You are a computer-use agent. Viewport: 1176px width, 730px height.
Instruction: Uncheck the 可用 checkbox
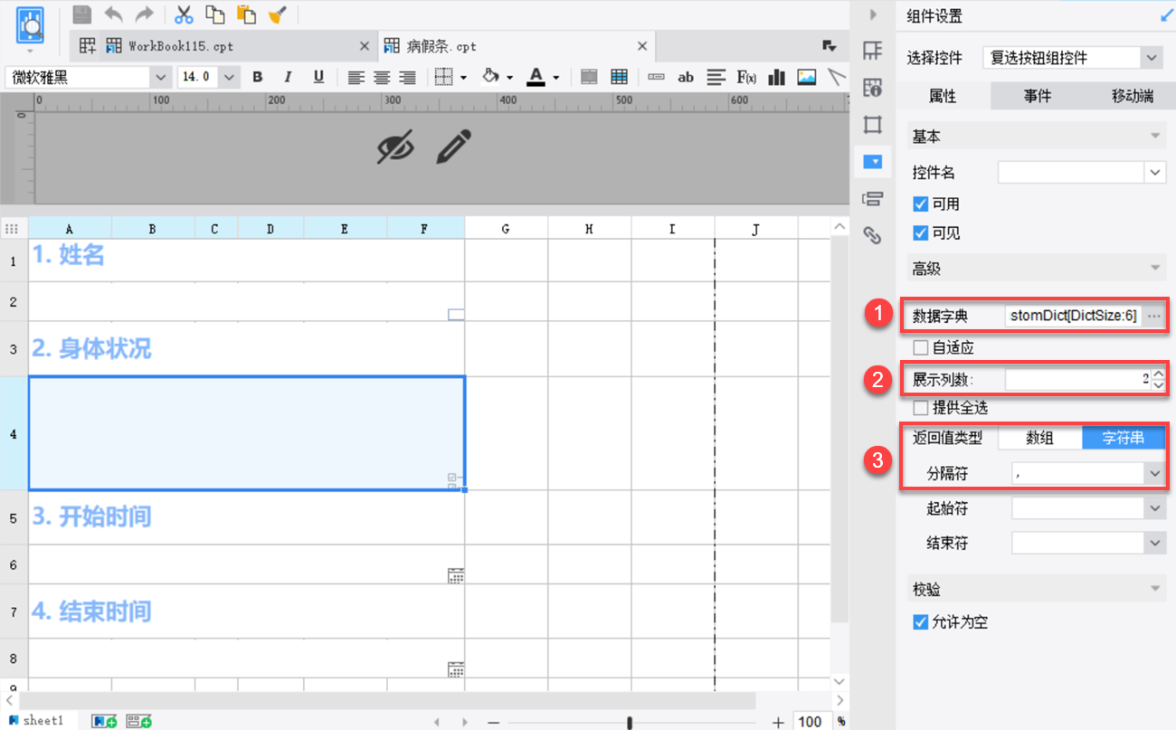click(921, 204)
